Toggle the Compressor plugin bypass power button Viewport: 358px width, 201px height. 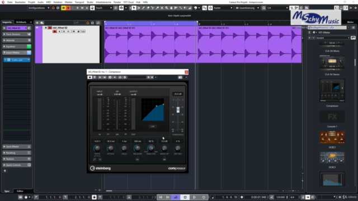89,77
